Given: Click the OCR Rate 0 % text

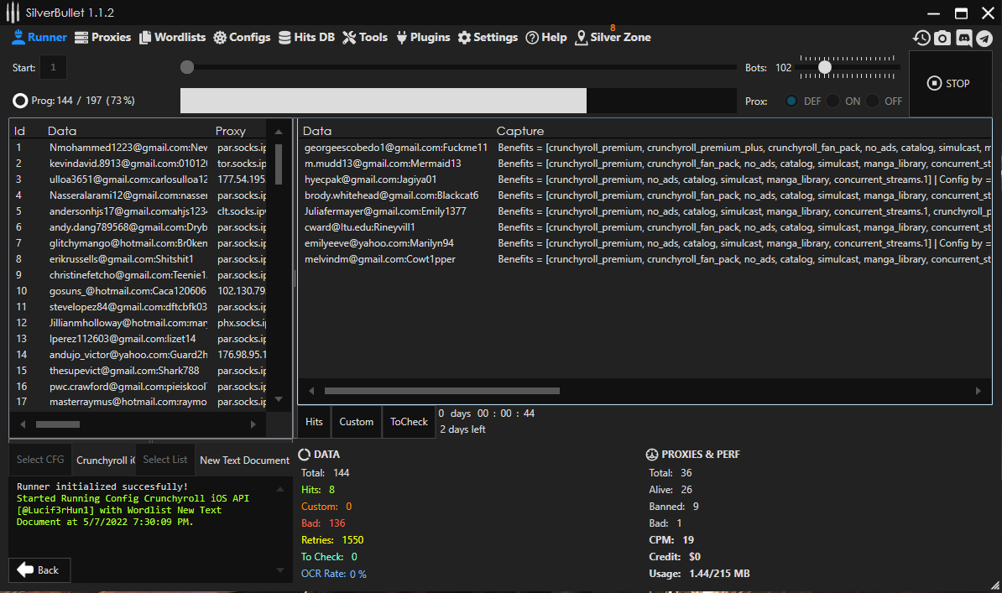Looking at the screenshot, I should (333, 574).
